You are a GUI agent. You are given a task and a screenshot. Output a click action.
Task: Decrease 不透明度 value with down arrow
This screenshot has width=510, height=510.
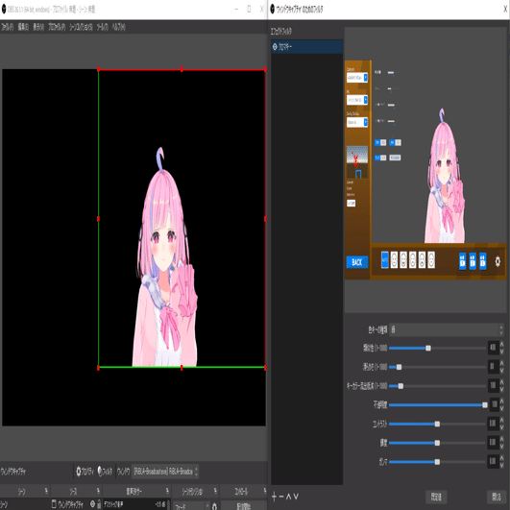502,408
